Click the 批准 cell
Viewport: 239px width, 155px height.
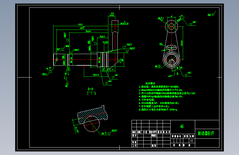(x=154, y=146)
